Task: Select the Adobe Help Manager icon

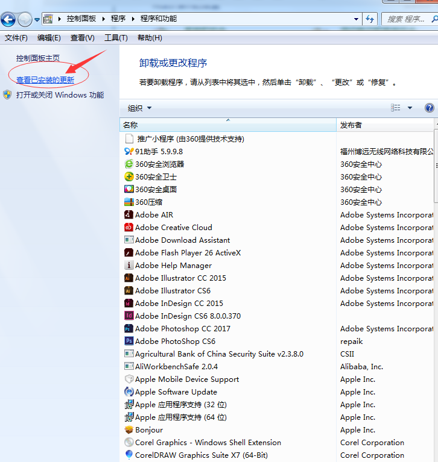Action: pyautogui.click(x=129, y=265)
